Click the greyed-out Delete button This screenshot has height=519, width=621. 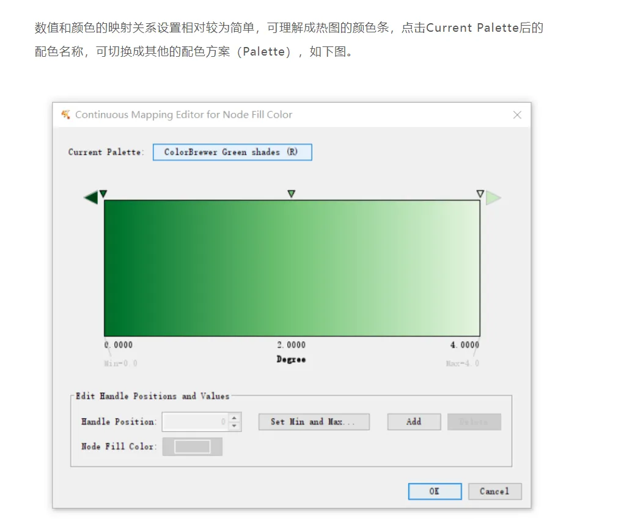pos(474,422)
